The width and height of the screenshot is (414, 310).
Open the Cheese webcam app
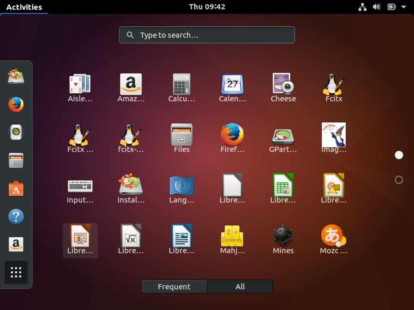(283, 88)
